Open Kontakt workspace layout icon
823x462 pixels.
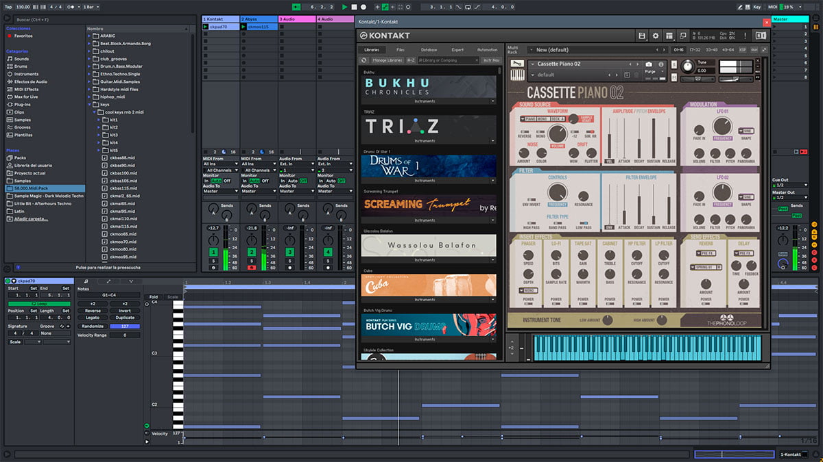click(669, 36)
